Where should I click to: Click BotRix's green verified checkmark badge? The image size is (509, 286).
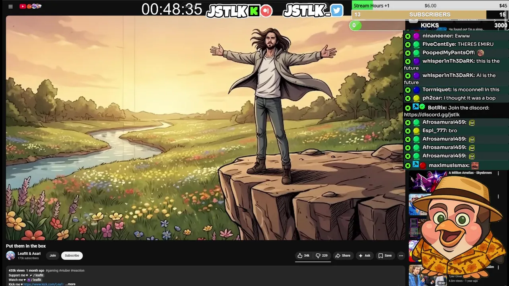(x=422, y=107)
